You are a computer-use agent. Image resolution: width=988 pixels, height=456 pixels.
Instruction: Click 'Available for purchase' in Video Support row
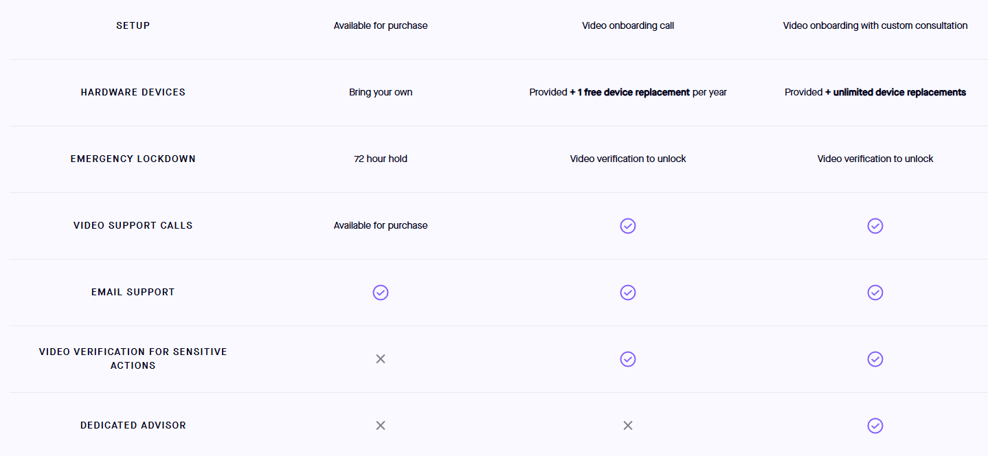point(381,225)
